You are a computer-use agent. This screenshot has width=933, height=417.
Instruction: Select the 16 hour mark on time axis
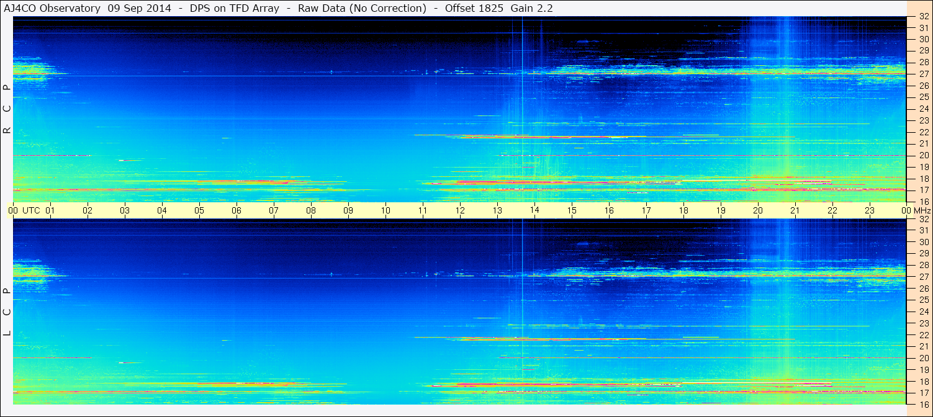click(609, 210)
